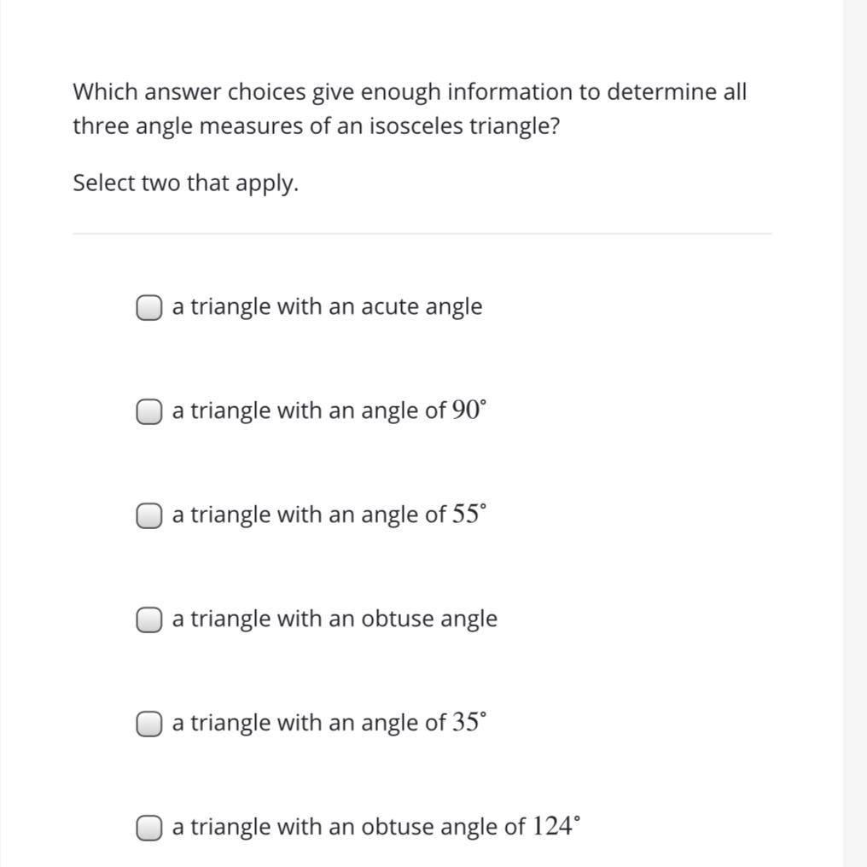This screenshot has width=867, height=867.
Task: Click the question text about isosceles triangle
Action: (x=410, y=109)
